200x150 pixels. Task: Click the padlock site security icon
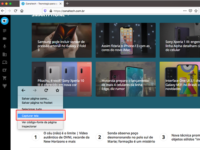click(51, 11)
